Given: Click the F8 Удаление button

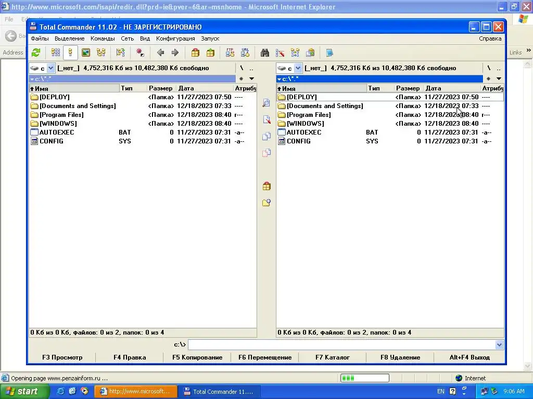Looking at the screenshot, I should 400,357.
